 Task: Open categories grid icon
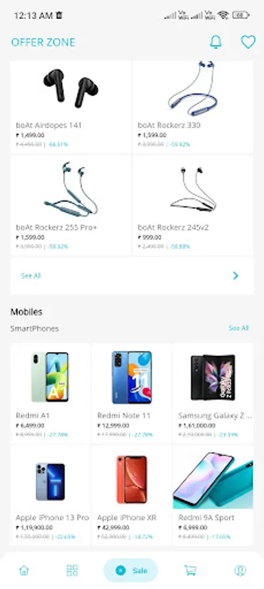click(x=72, y=570)
